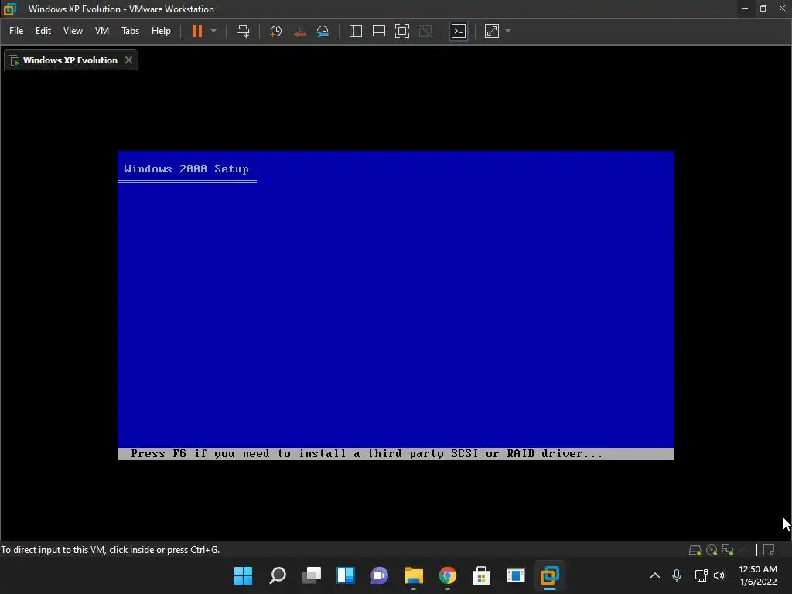Open File Explorer from taskbar
Screen dimensions: 792x594
pos(414,575)
